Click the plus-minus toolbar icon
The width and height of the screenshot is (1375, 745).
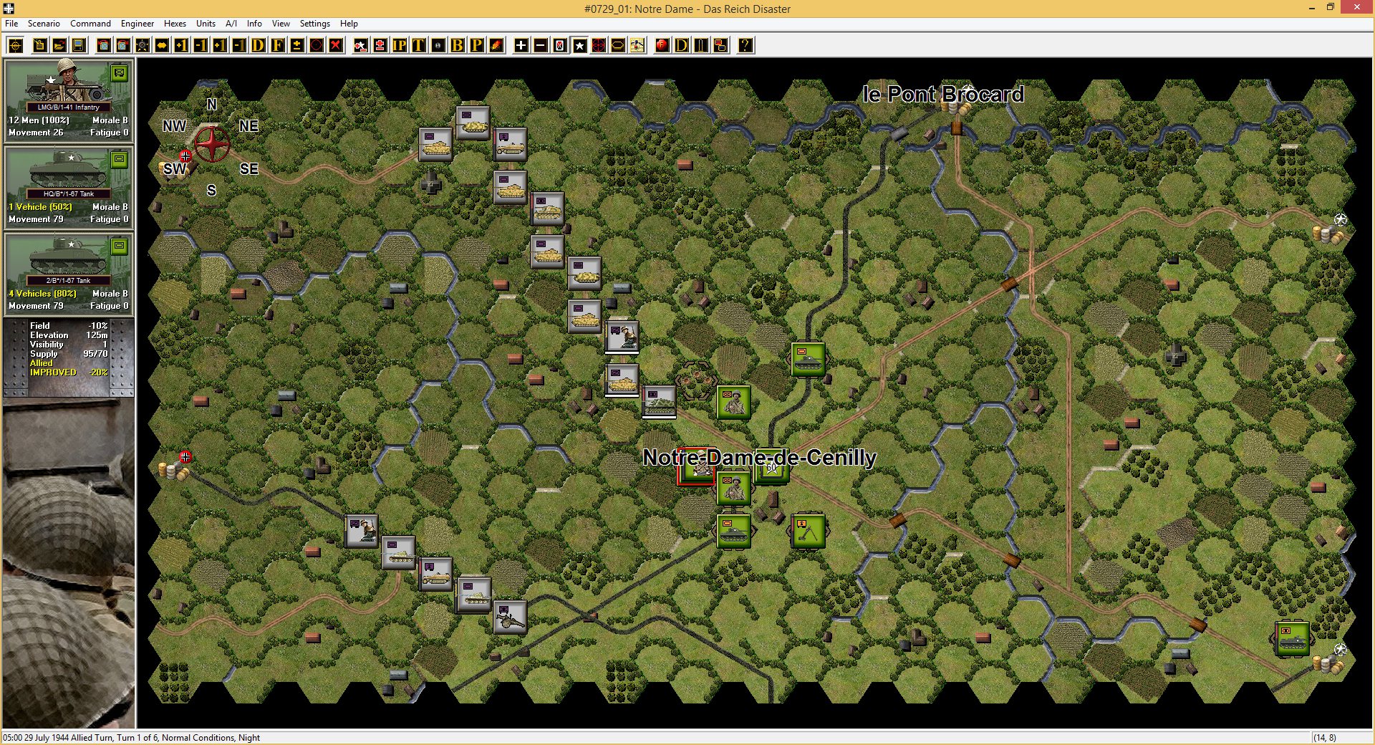(297, 45)
